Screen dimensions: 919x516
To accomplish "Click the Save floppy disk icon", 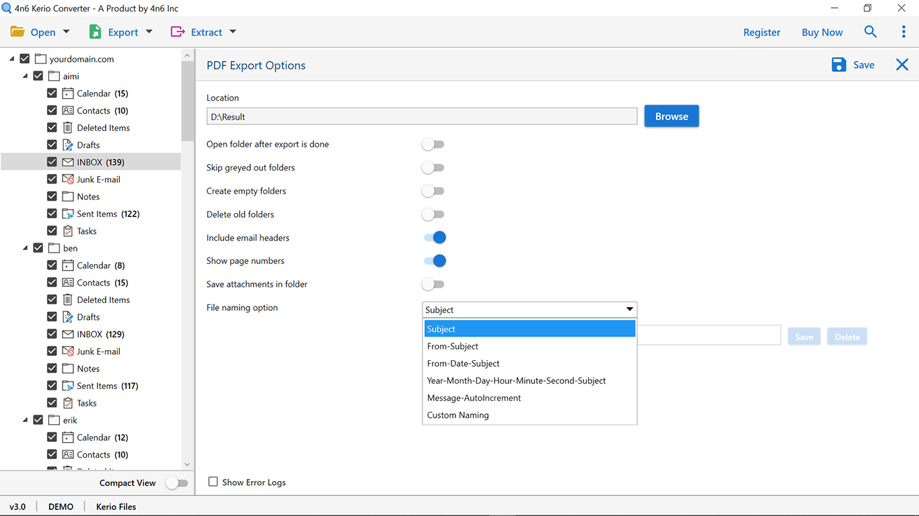I will pos(839,64).
